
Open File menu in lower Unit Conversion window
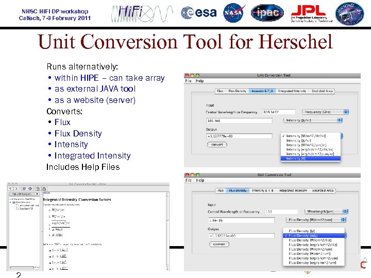tap(189, 180)
